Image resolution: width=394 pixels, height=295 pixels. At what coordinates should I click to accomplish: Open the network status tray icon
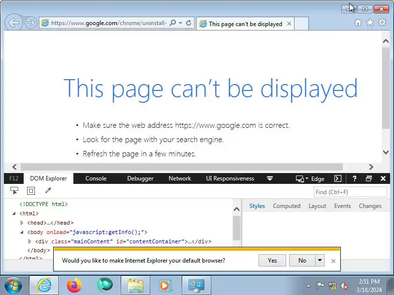[x=332, y=286]
